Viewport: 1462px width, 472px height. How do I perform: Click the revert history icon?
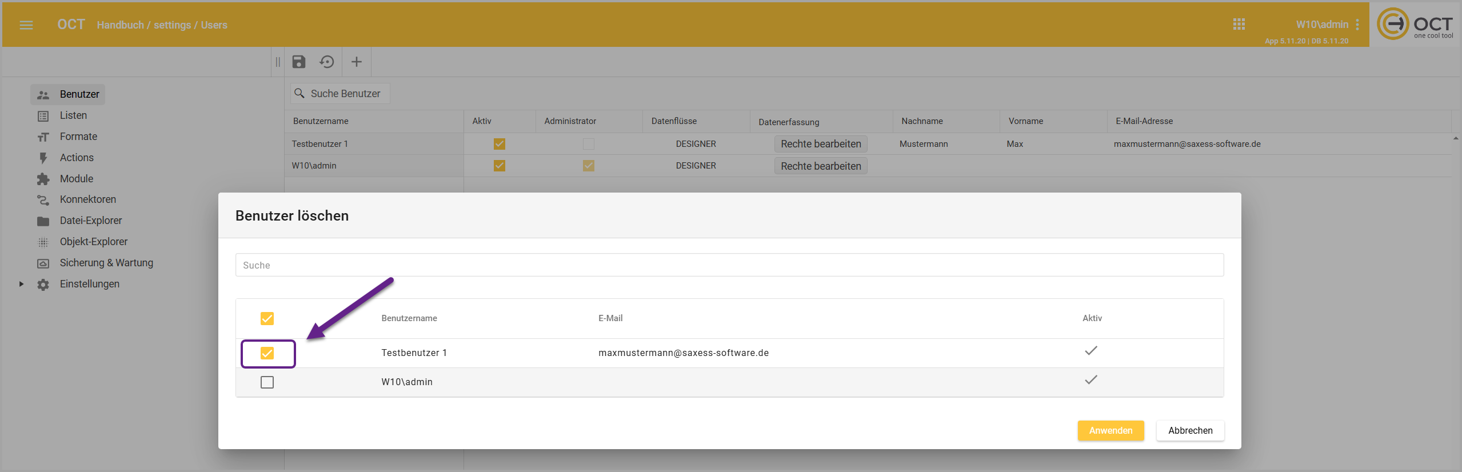(327, 62)
